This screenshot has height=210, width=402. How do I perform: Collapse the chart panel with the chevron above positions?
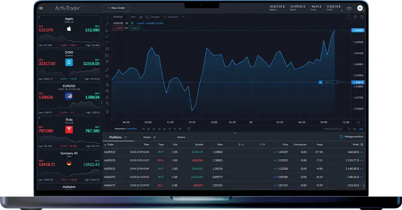pyautogui.click(x=235, y=133)
